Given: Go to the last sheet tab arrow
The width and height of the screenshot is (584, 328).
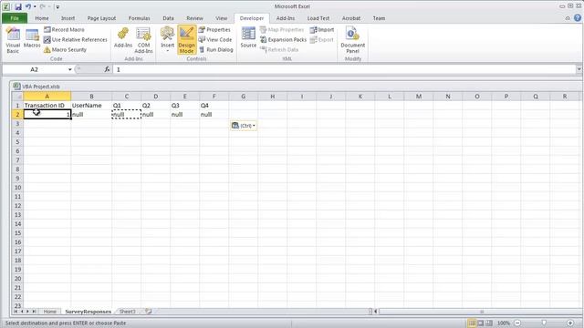Looking at the screenshot, I should coord(34,312).
